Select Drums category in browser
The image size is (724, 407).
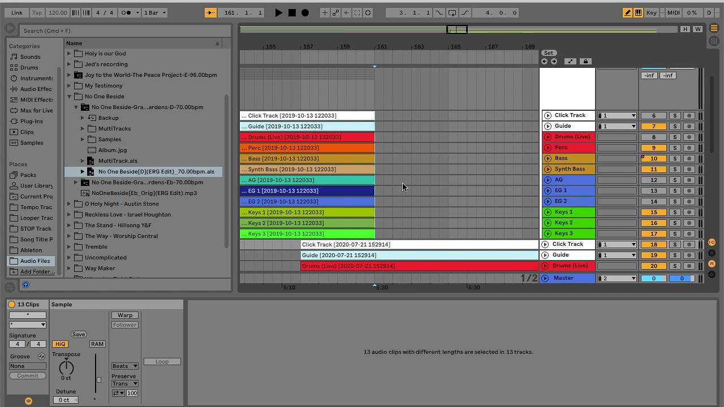pos(29,67)
